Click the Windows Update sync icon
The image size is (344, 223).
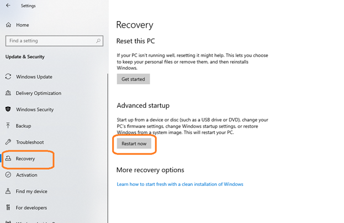8,76
